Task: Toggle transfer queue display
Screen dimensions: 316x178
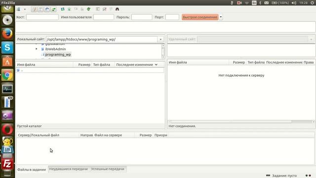Action: pyautogui.click(x=53, y=9)
